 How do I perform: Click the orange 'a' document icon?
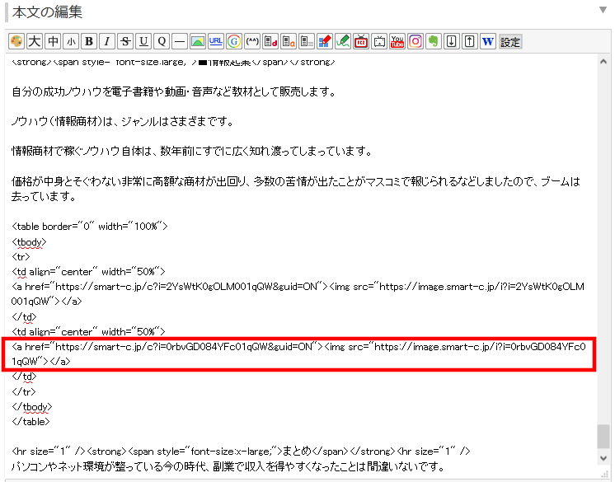pyautogui.click(x=289, y=41)
